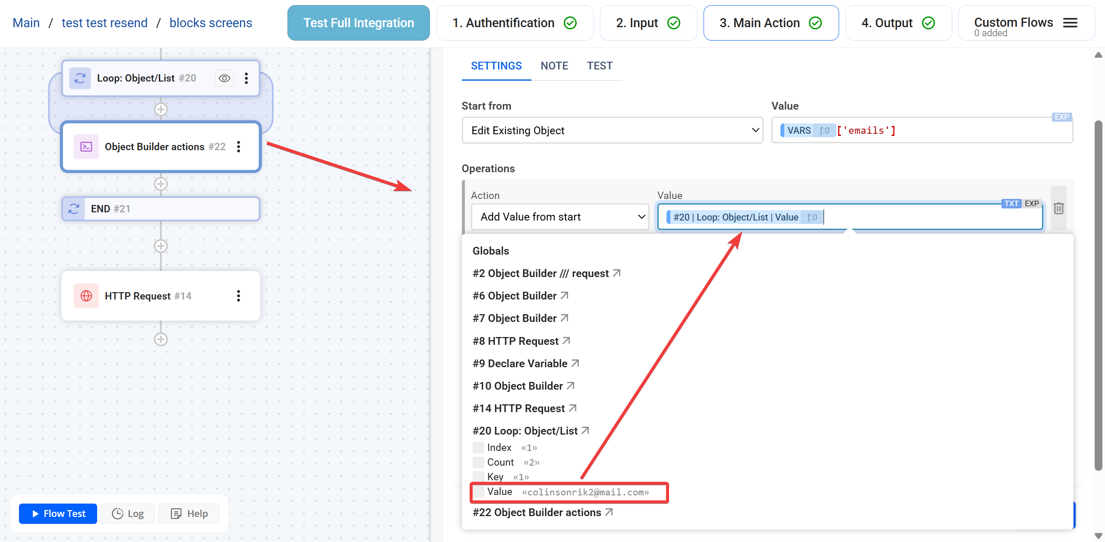Switch value mode to EXP
The height and width of the screenshot is (542, 1105).
[1032, 204]
